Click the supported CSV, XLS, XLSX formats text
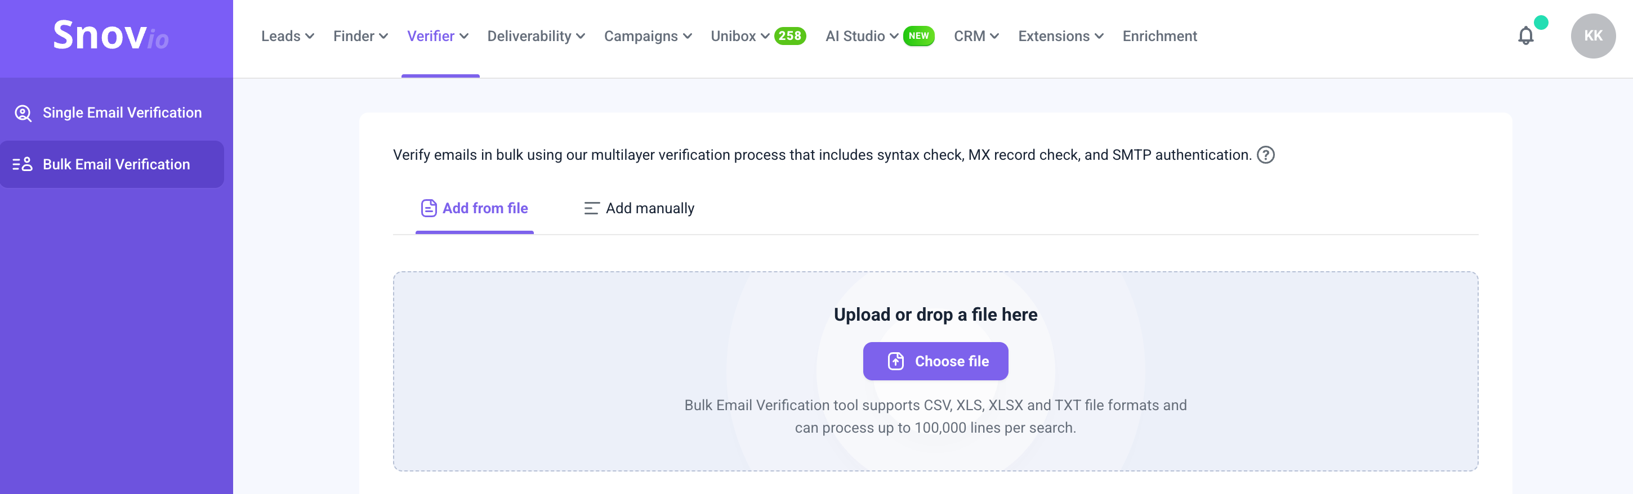Screen dimensions: 1633x494 [x=935, y=405]
